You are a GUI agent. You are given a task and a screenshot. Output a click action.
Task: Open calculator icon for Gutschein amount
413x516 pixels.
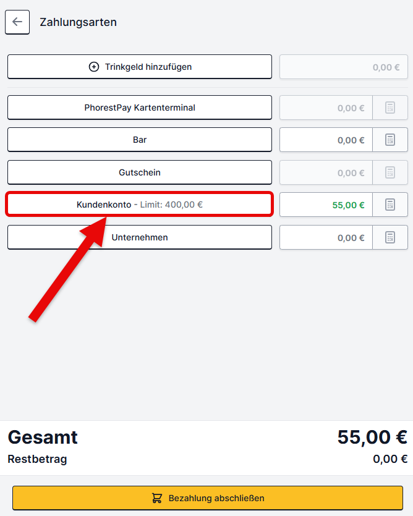coord(390,172)
